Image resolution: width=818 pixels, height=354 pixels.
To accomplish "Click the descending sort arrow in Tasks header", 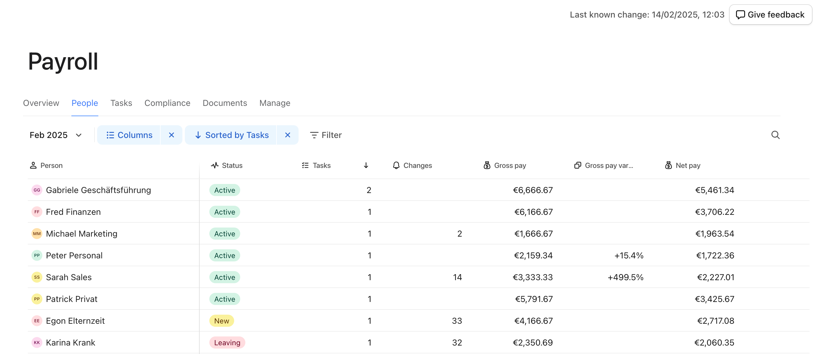I will pos(366,166).
